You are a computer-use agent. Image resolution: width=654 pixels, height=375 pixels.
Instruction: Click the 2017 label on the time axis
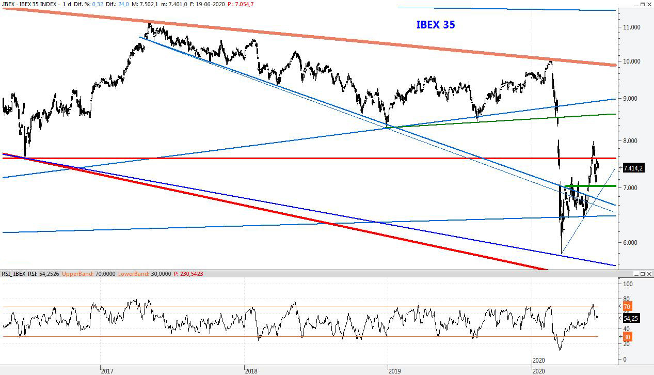click(106, 371)
